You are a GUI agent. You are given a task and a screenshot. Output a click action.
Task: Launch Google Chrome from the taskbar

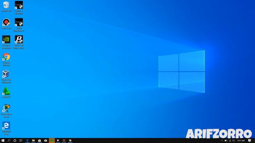point(70,140)
